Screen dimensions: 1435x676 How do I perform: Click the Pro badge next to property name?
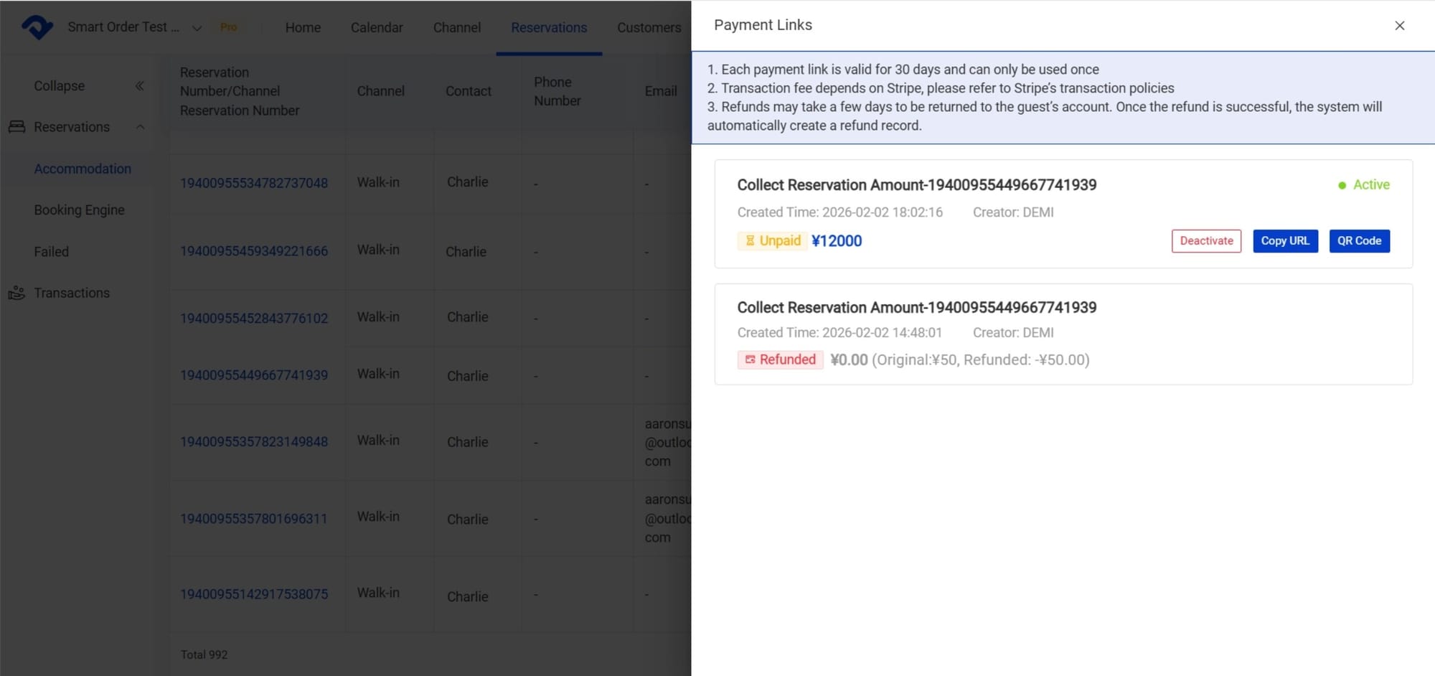tap(229, 27)
